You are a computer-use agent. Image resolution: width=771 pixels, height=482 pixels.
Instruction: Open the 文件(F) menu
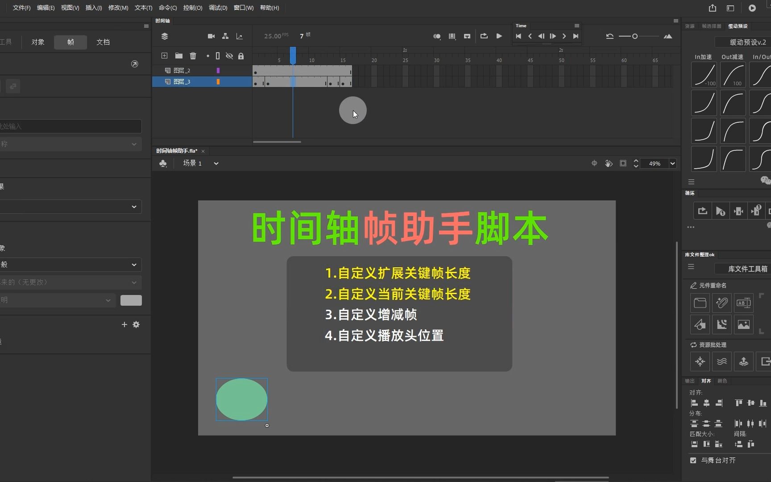(x=21, y=8)
